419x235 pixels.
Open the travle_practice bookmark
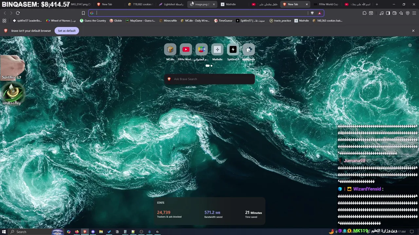280,21
